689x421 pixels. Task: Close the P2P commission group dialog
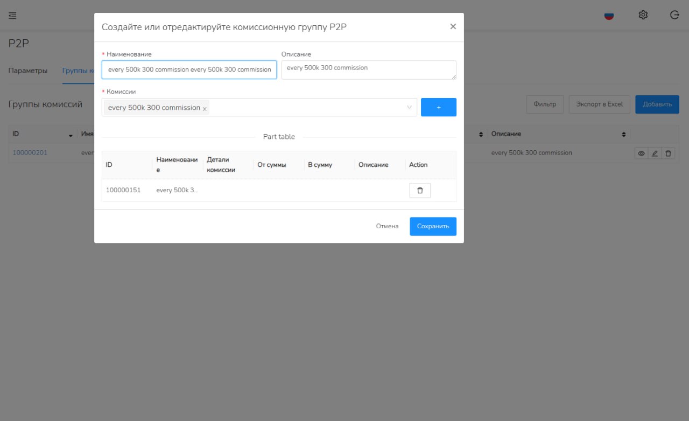(453, 26)
